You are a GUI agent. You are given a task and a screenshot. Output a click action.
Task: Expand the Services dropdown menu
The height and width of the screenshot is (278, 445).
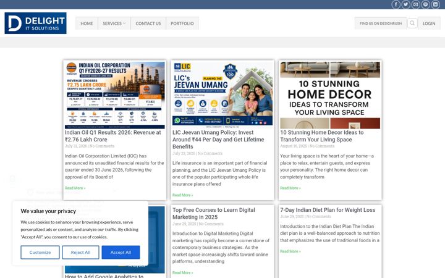coord(114,23)
